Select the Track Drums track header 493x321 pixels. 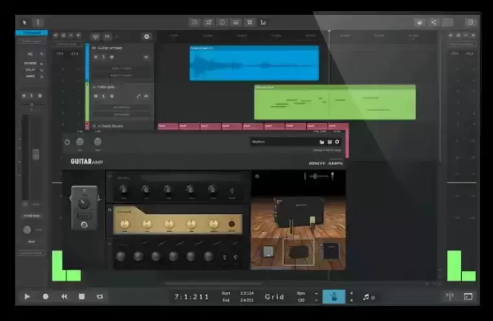click(121, 126)
